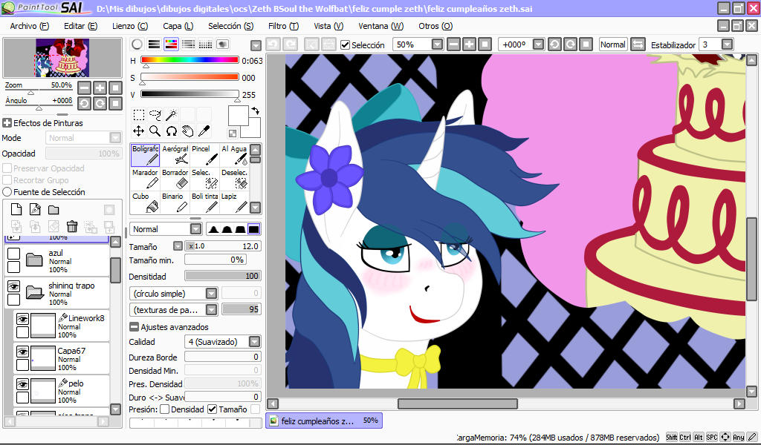Delete the current layer with trash icon
This screenshot has width=761, height=445.
point(72,226)
